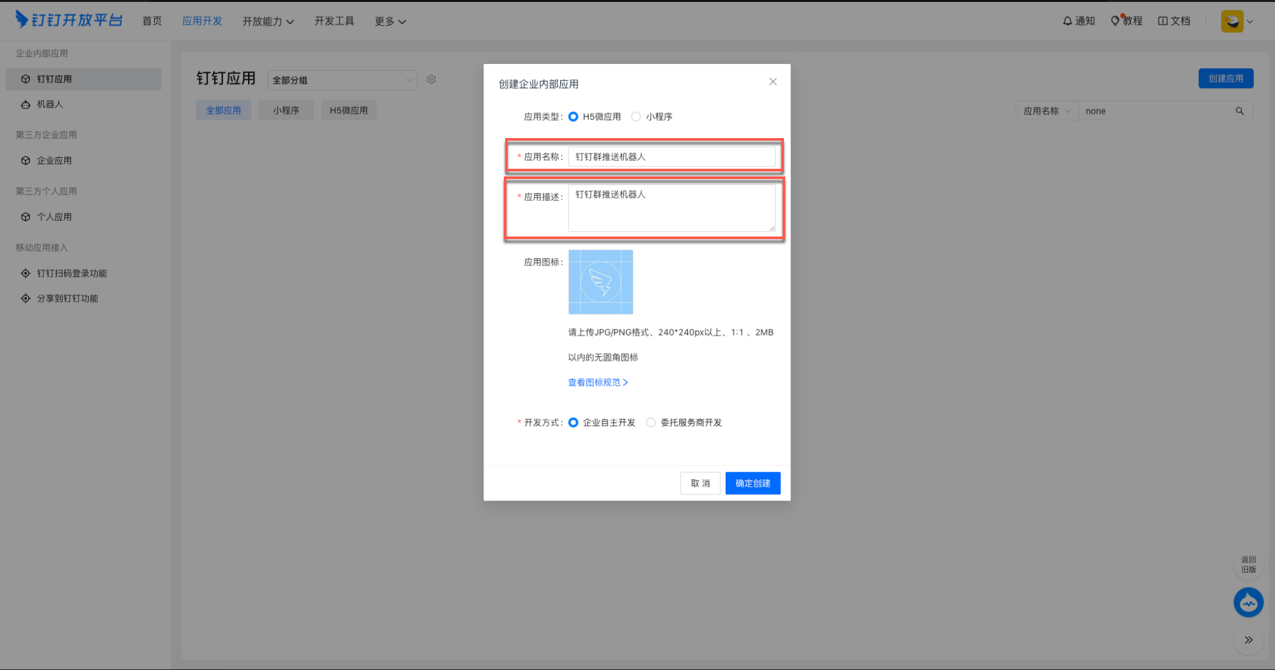Click the search magnifier icon
Image resolution: width=1275 pixels, height=670 pixels.
coord(1240,111)
